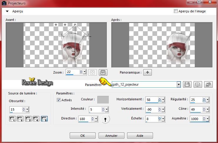Select light source 2 button
This screenshot has height=143, width=218.
pos(20,119)
